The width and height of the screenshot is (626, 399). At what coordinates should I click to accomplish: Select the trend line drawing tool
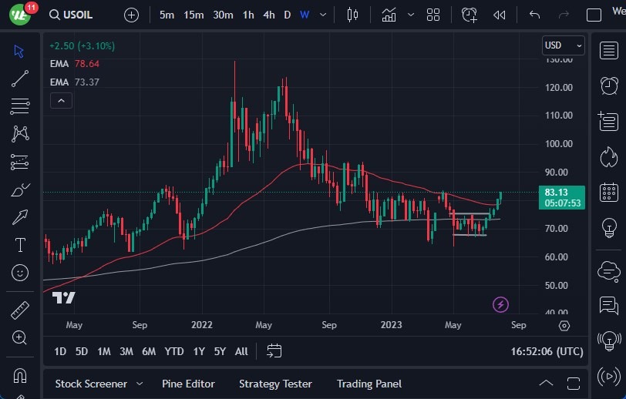point(20,78)
